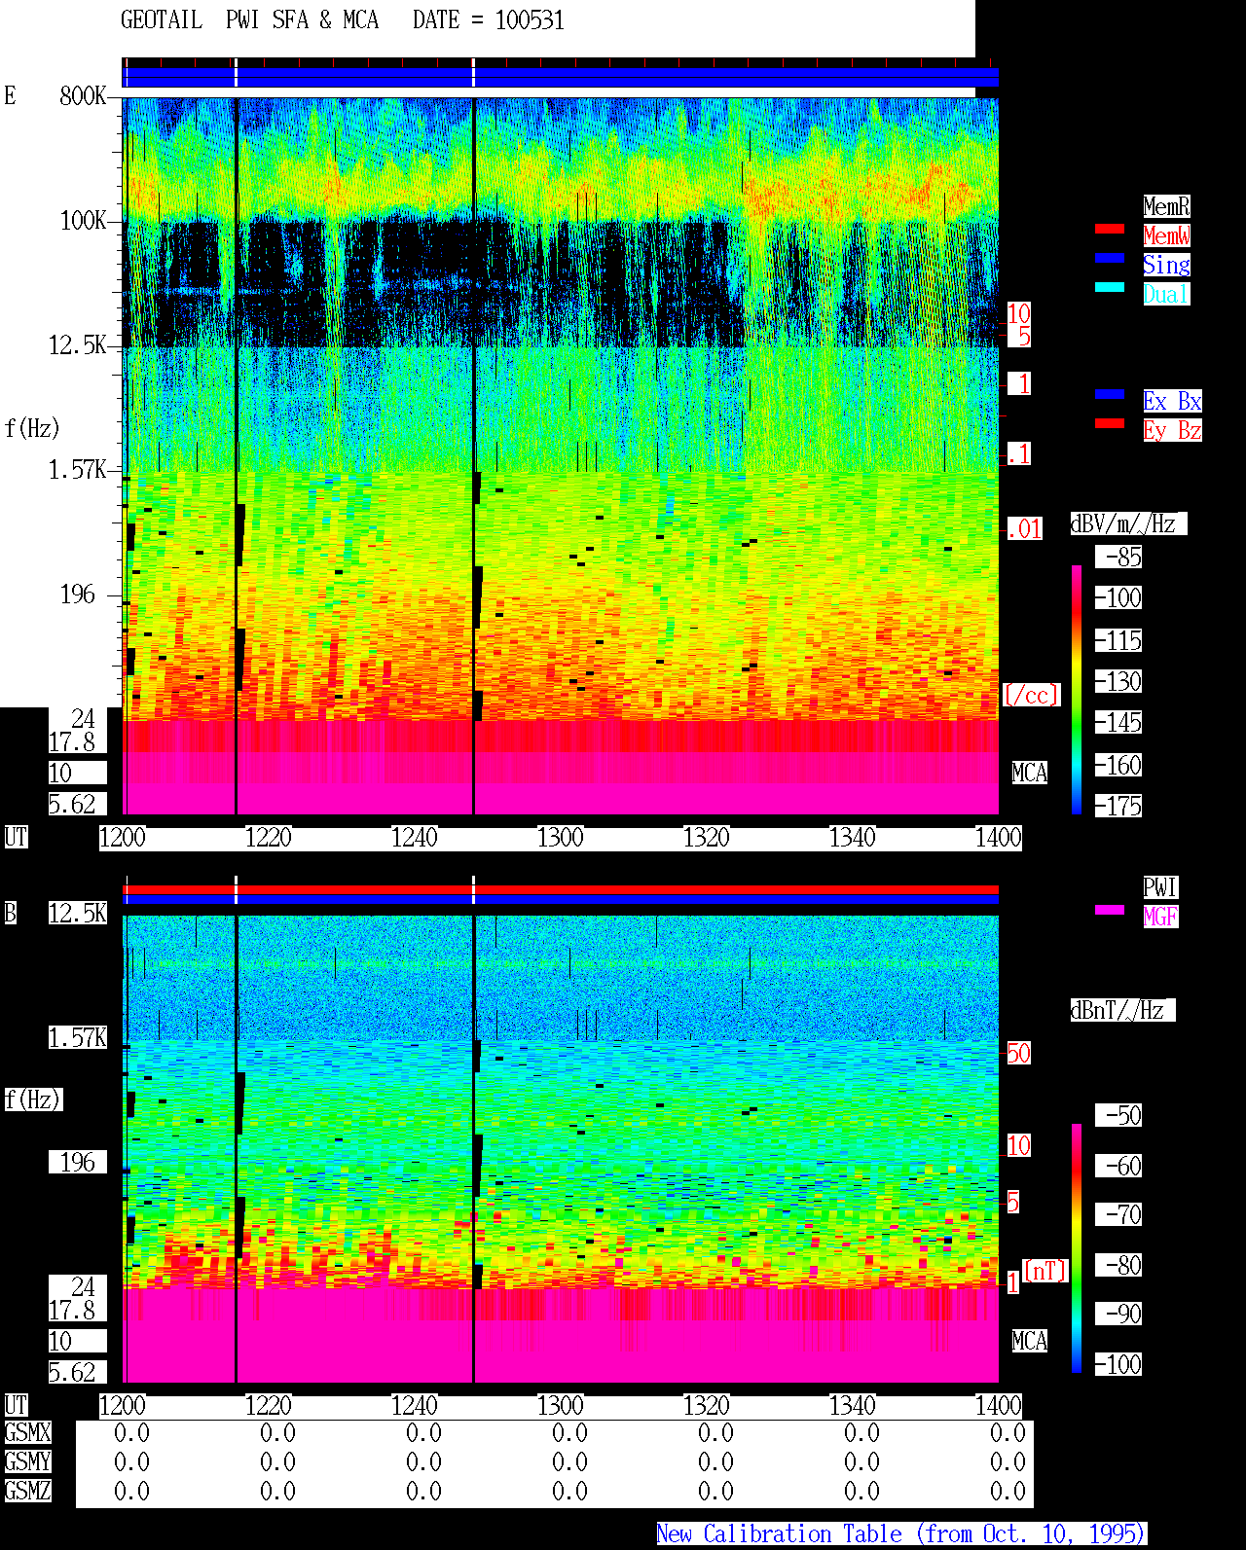Click the dBnT/√Hz color scale bar
This screenshot has width=1246, height=1550.
point(1077,1248)
